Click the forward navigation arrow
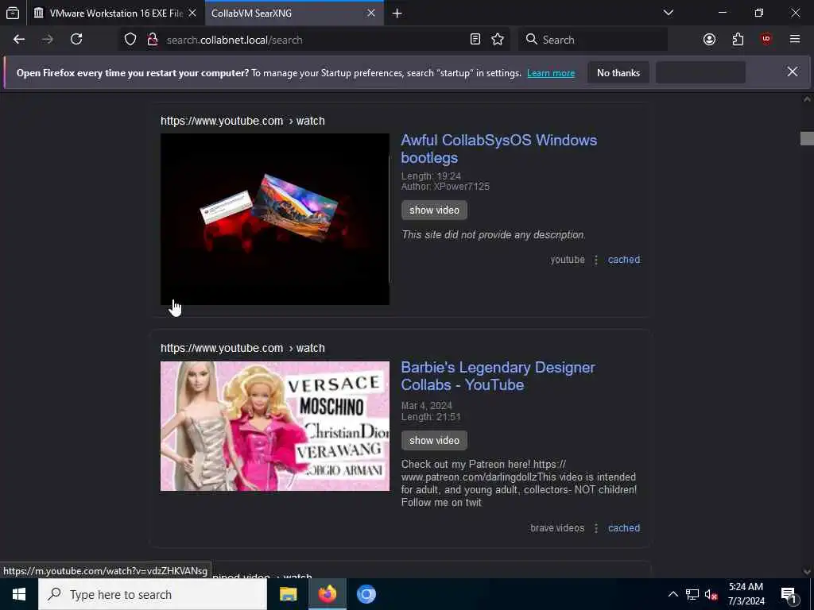The height and width of the screenshot is (610, 814). point(48,40)
